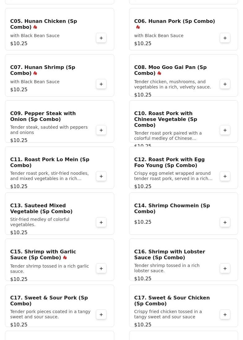Image resolution: width=243 pixels, height=340 pixels.
Task: Add C17 Sweet & Sour Pork
Action: (x=101, y=315)
